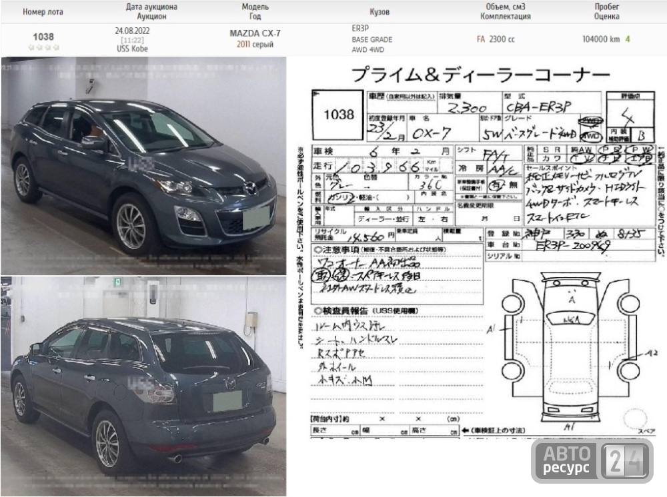Click the 'FA' transmission code
The height and width of the screenshot is (497, 667).
[x=481, y=39]
